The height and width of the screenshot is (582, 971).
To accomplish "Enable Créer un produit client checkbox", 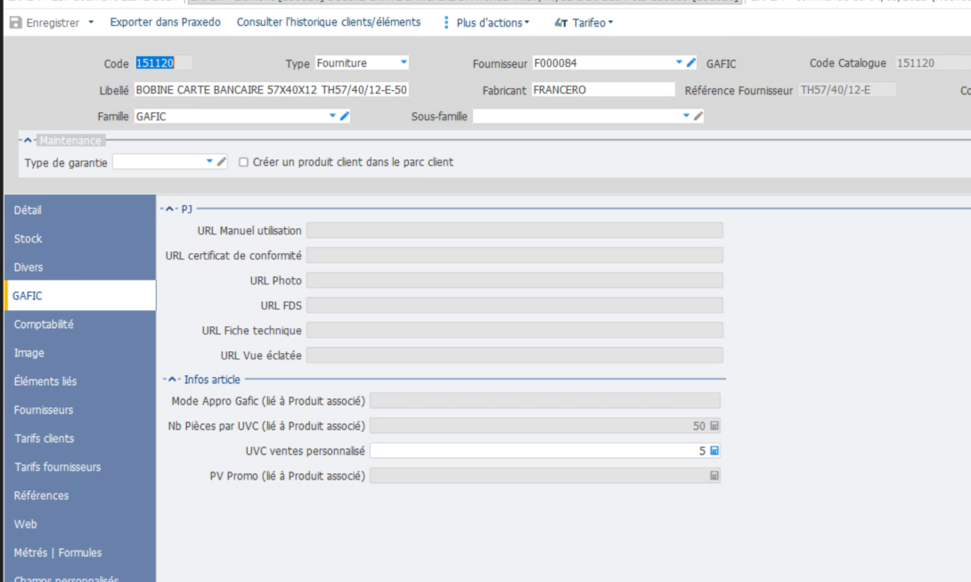I will pos(243,162).
